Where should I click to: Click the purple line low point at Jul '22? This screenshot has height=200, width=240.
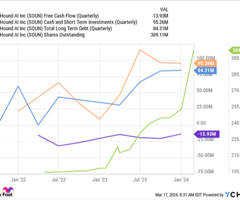[58, 146]
